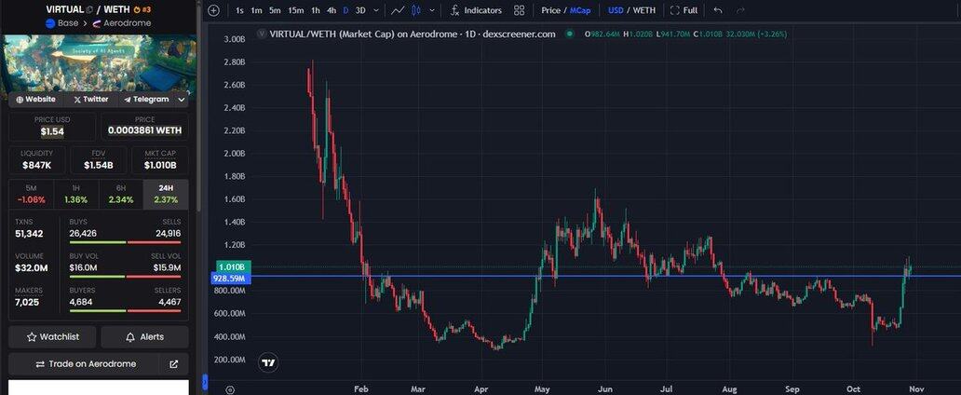Screen dimensions: 961x395
Task: Click the add symbol plus icon
Action: (x=213, y=10)
